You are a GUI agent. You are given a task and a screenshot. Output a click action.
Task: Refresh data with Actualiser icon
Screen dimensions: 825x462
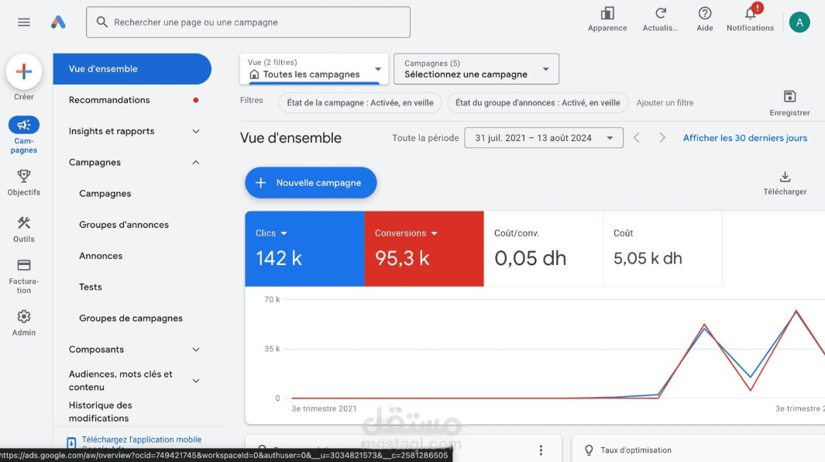point(660,13)
